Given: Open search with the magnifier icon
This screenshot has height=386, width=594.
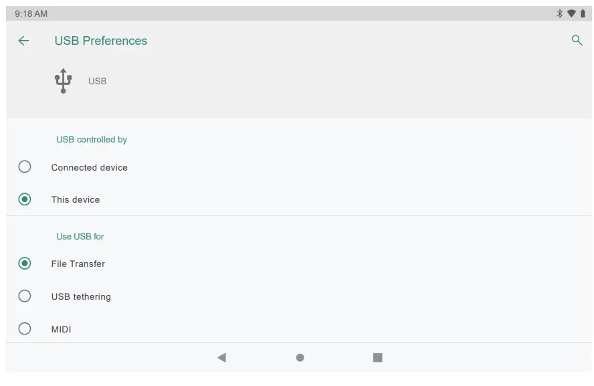Looking at the screenshot, I should click(x=577, y=41).
